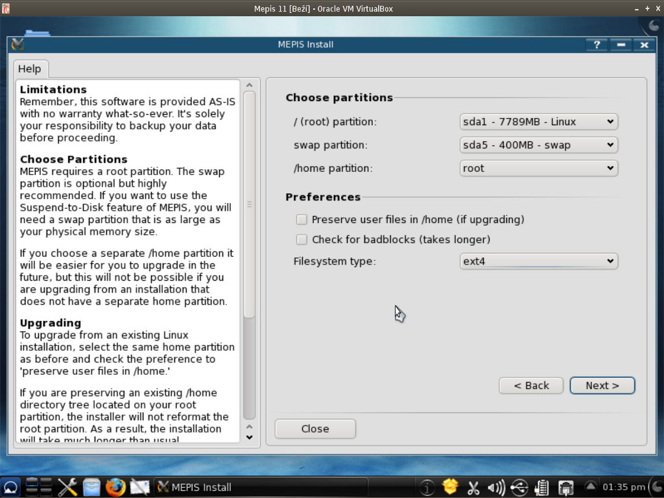Open the / (root) partition dropdown
Viewport: 664px width, 498px height.
click(x=539, y=122)
